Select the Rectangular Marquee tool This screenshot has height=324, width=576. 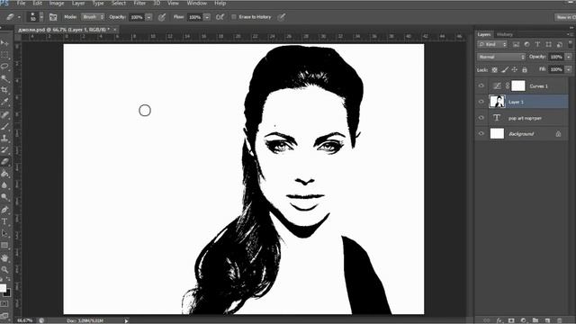click(x=4, y=55)
